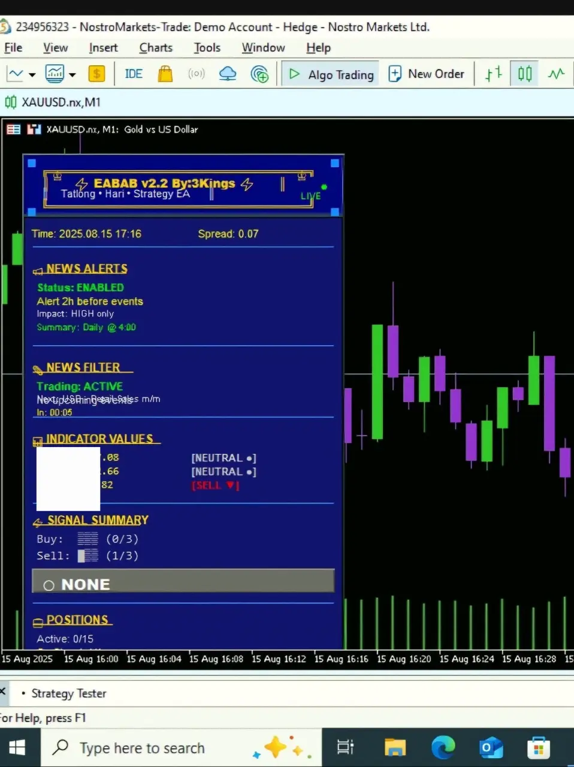Click the NEWS ALERTS heading
The height and width of the screenshot is (767, 574).
click(x=87, y=268)
